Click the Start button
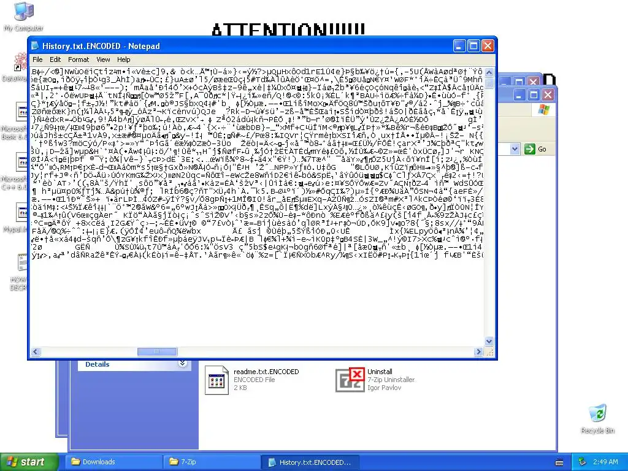Screen dimensions: 628x471 (29, 462)
